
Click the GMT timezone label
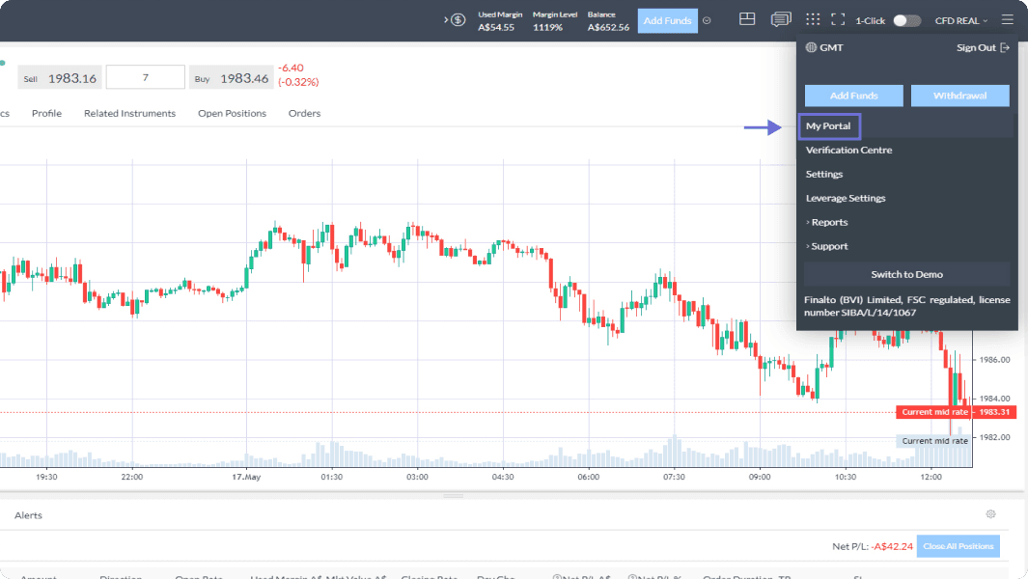coord(831,48)
